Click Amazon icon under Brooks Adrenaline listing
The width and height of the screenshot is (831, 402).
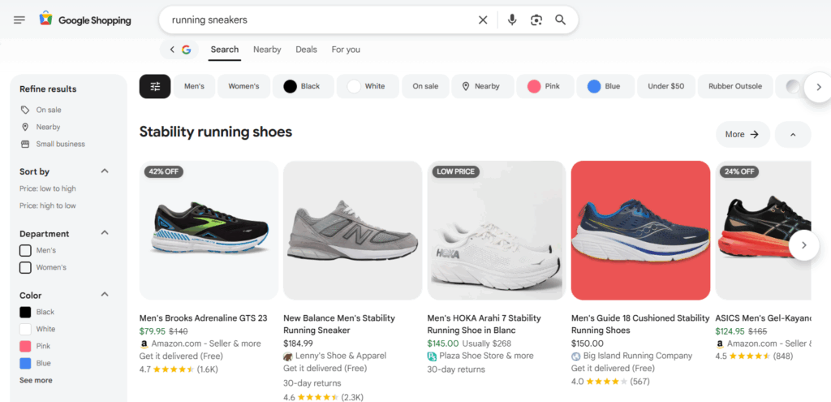pos(144,344)
